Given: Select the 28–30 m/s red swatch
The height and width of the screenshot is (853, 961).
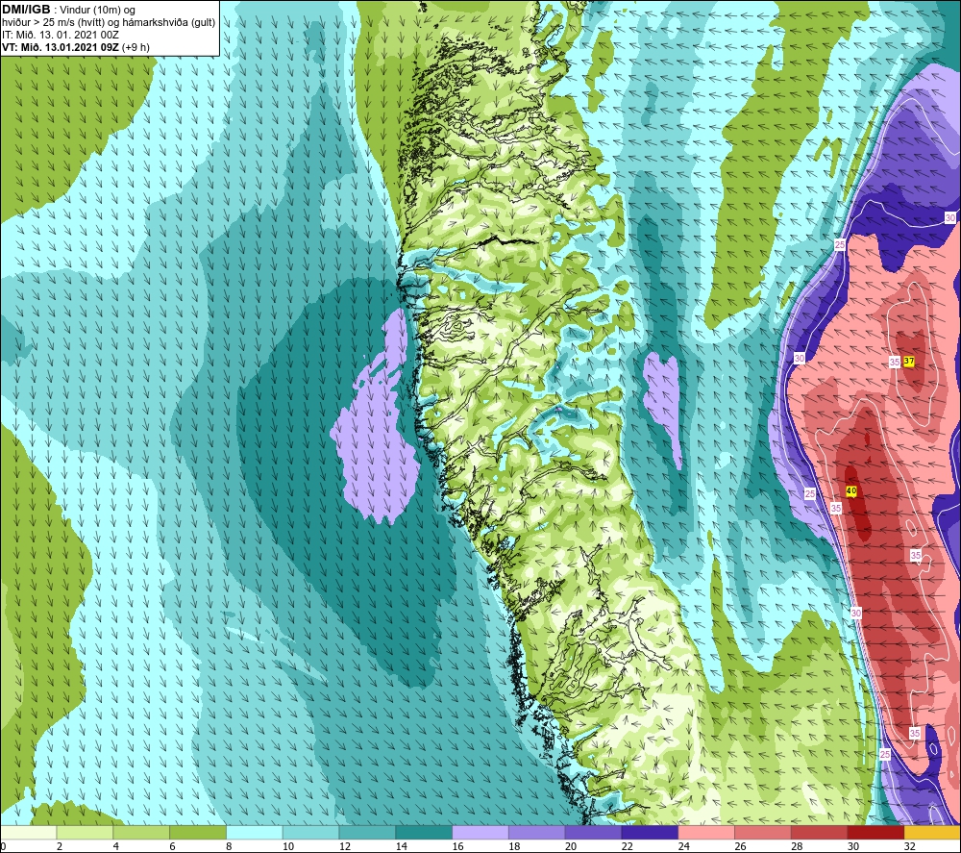Looking at the screenshot, I should 820,833.
